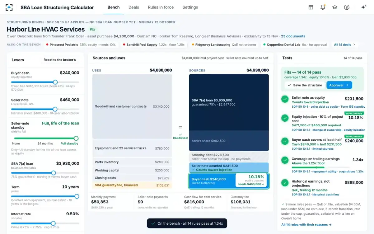Screen dimensions: 374x234
Task: Open All 14 rules with their reasons
Action: tap(306, 224)
